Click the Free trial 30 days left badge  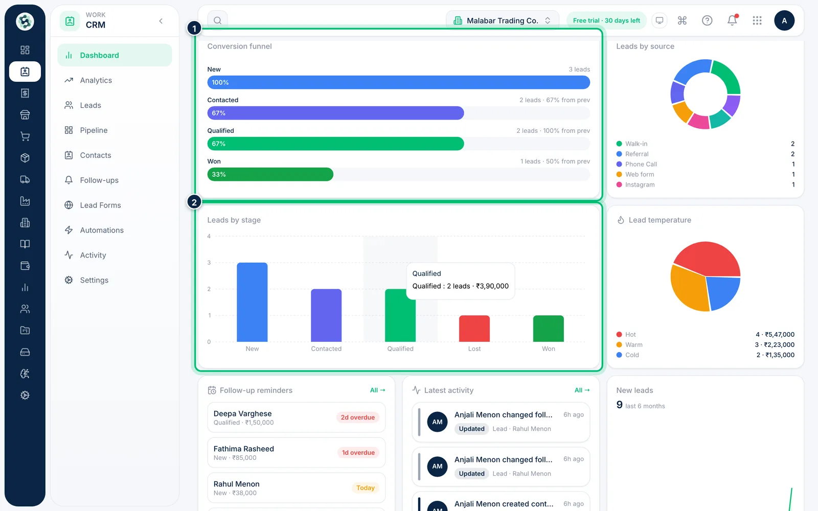pyautogui.click(x=606, y=20)
